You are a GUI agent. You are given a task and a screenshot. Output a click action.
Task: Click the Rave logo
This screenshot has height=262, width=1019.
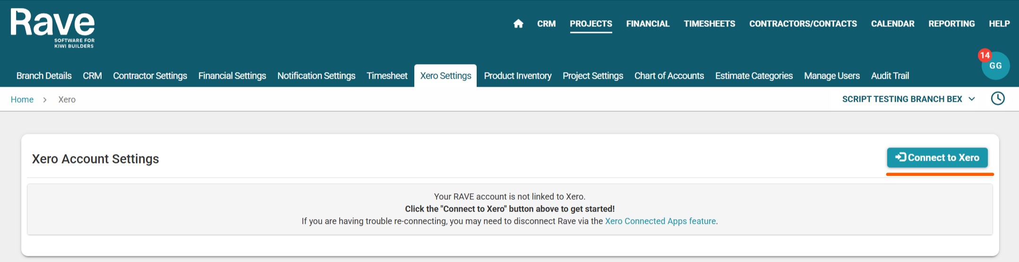click(x=52, y=28)
